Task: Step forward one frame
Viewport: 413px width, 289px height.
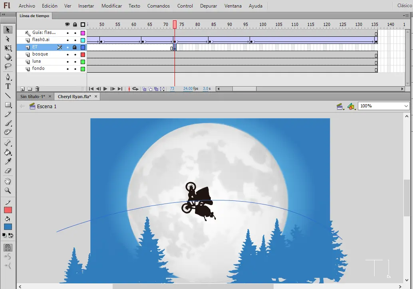Action: click(113, 89)
